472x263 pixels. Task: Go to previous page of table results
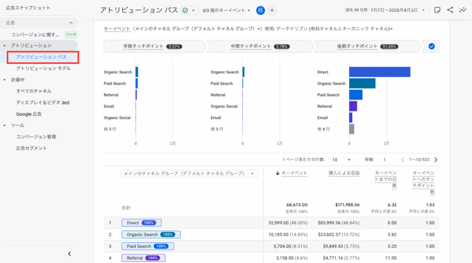click(403, 160)
